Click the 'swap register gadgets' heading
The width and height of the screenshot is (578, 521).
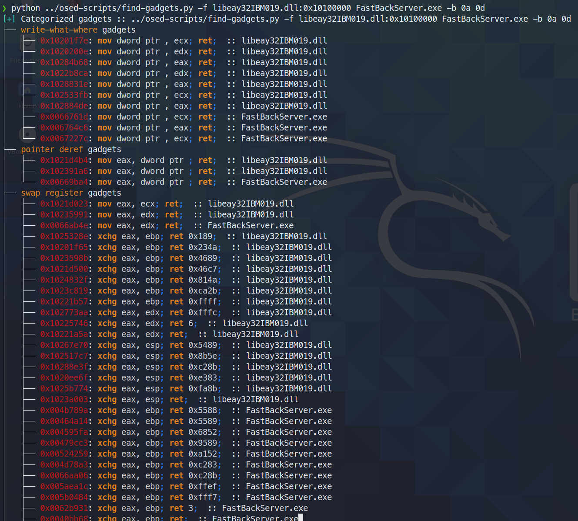(x=71, y=193)
